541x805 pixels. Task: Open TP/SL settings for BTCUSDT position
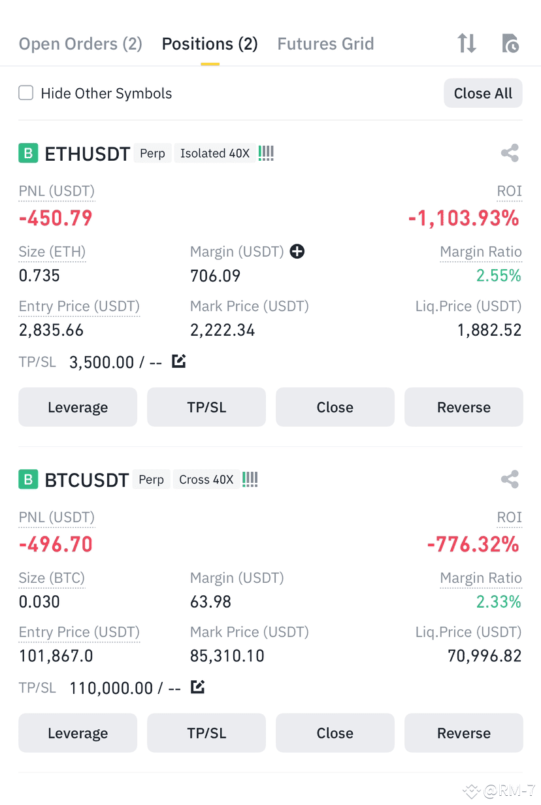pyautogui.click(x=206, y=733)
